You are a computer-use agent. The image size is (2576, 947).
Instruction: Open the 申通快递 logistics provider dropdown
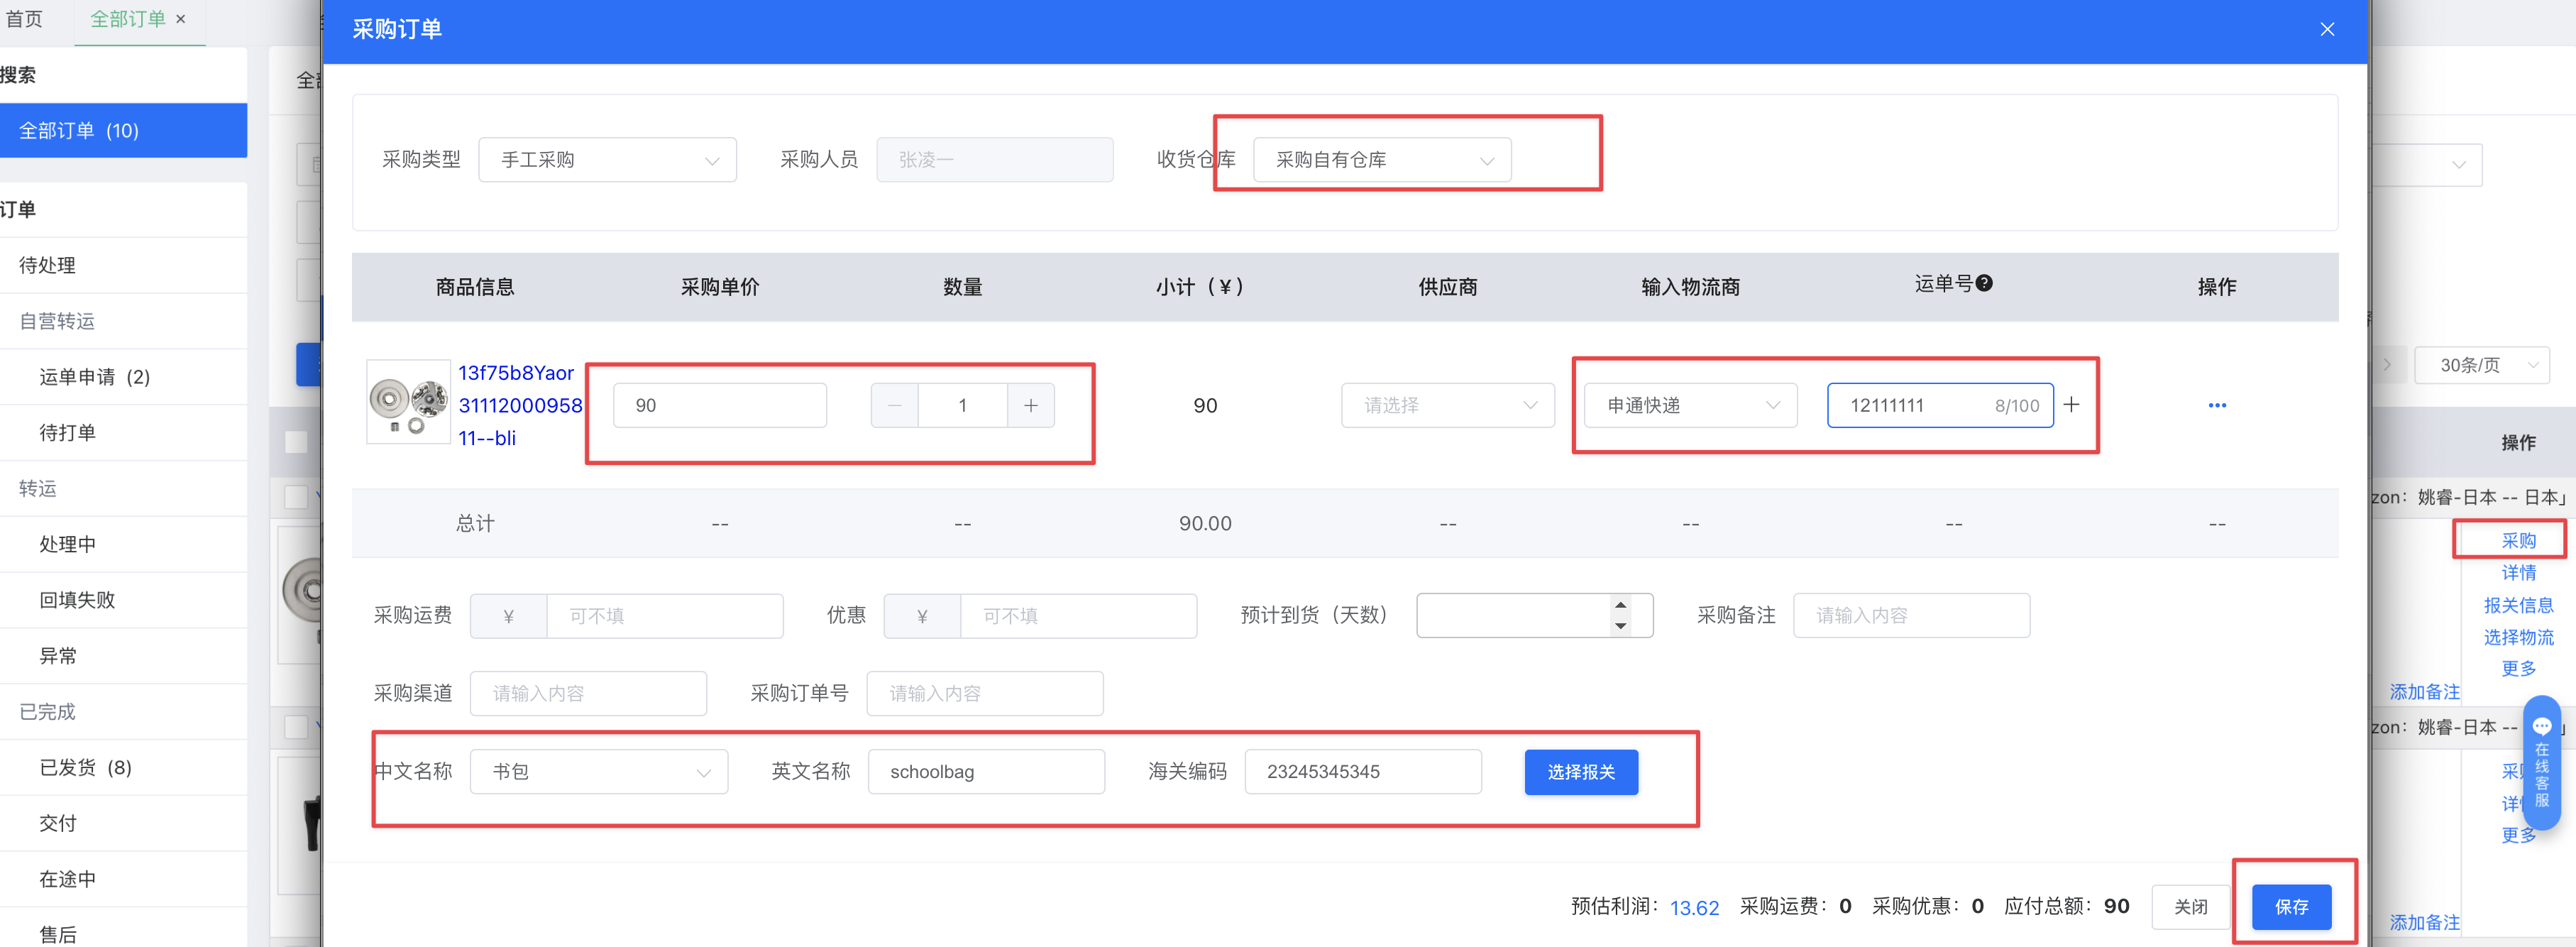coord(1690,405)
